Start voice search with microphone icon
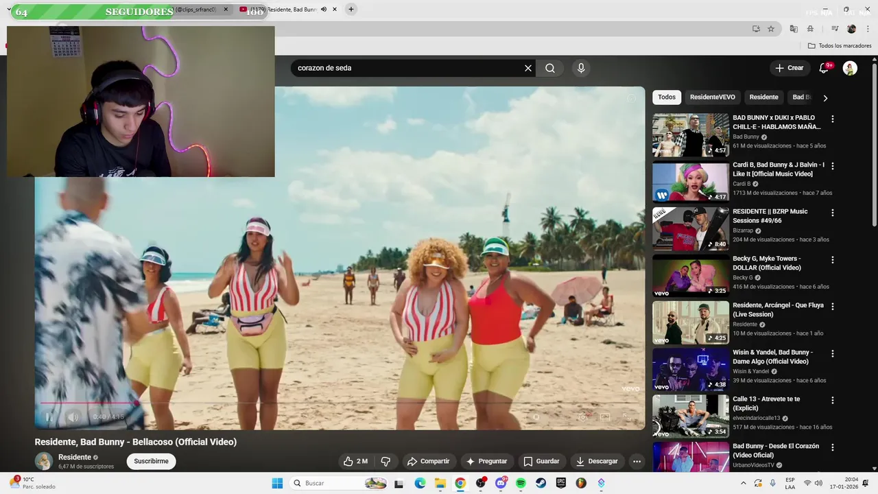 [x=581, y=68]
